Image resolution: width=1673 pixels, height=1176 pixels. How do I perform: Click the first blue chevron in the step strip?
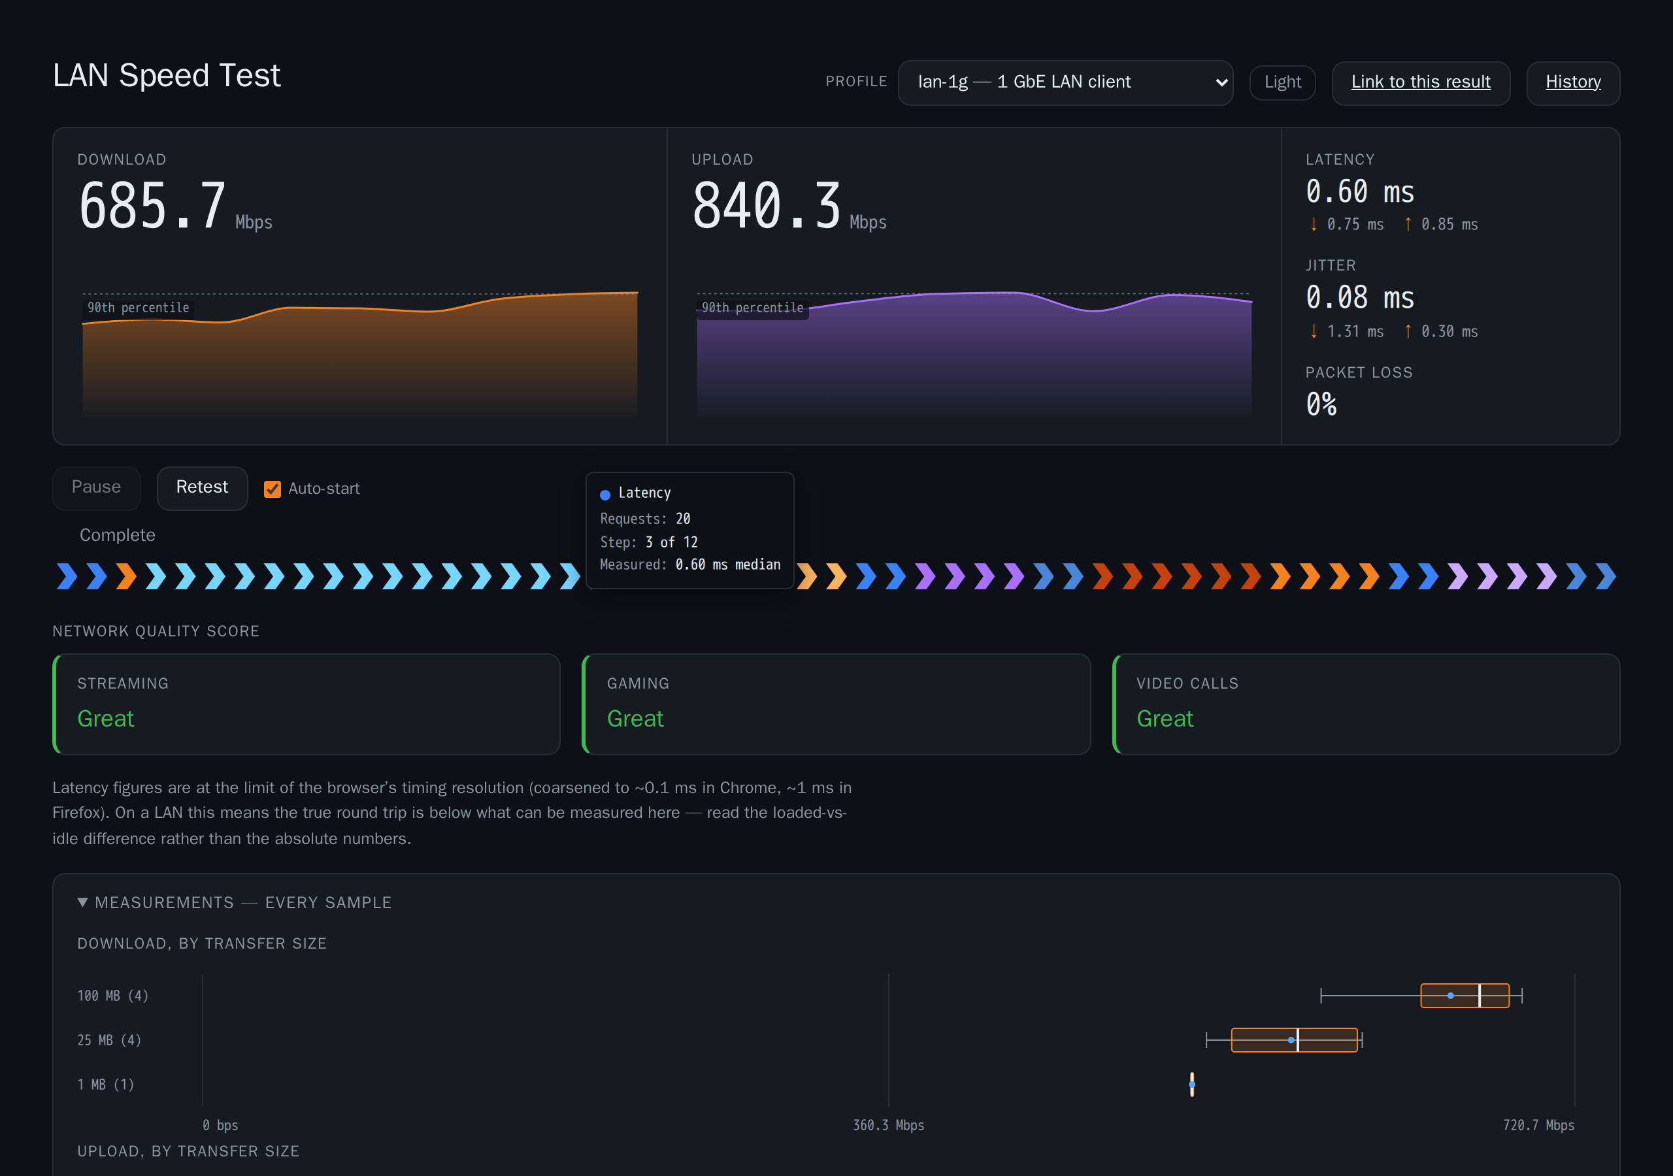point(66,576)
